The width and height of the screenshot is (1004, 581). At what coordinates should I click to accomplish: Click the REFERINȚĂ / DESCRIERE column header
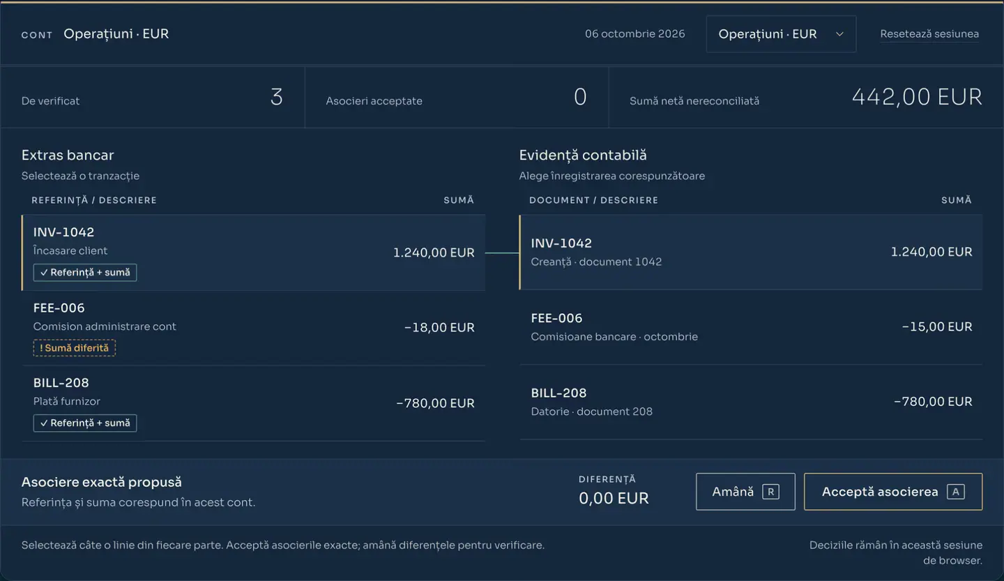94,200
